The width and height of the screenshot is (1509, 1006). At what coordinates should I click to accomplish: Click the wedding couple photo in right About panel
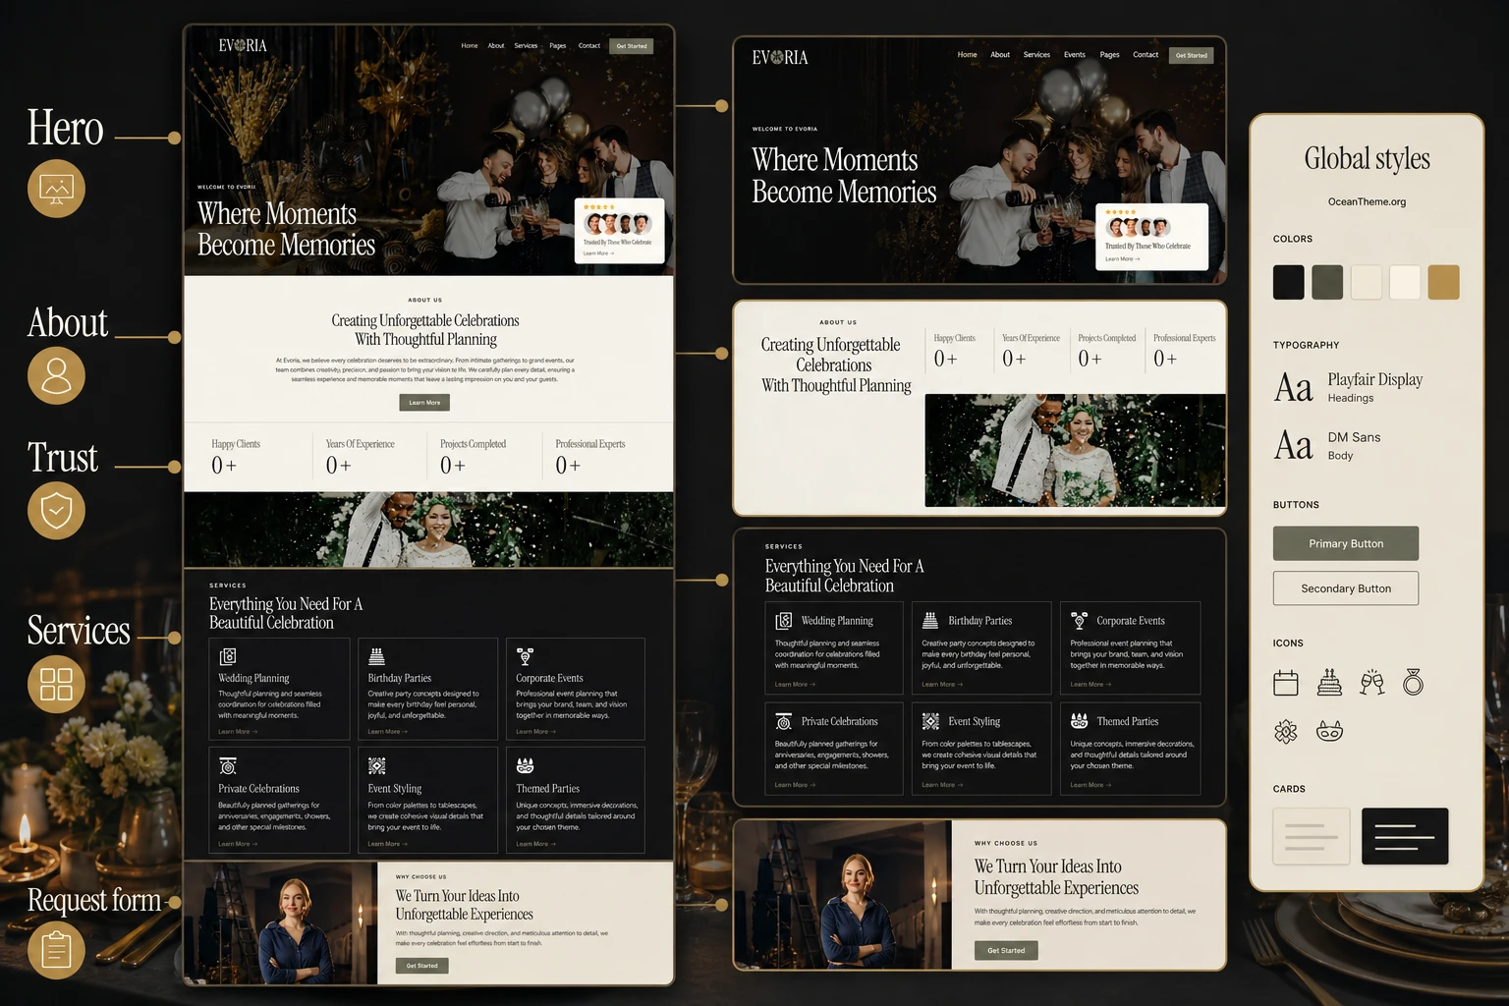point(1075,451)
